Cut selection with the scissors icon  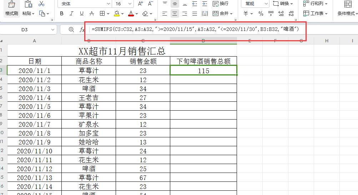click(41, 4)
